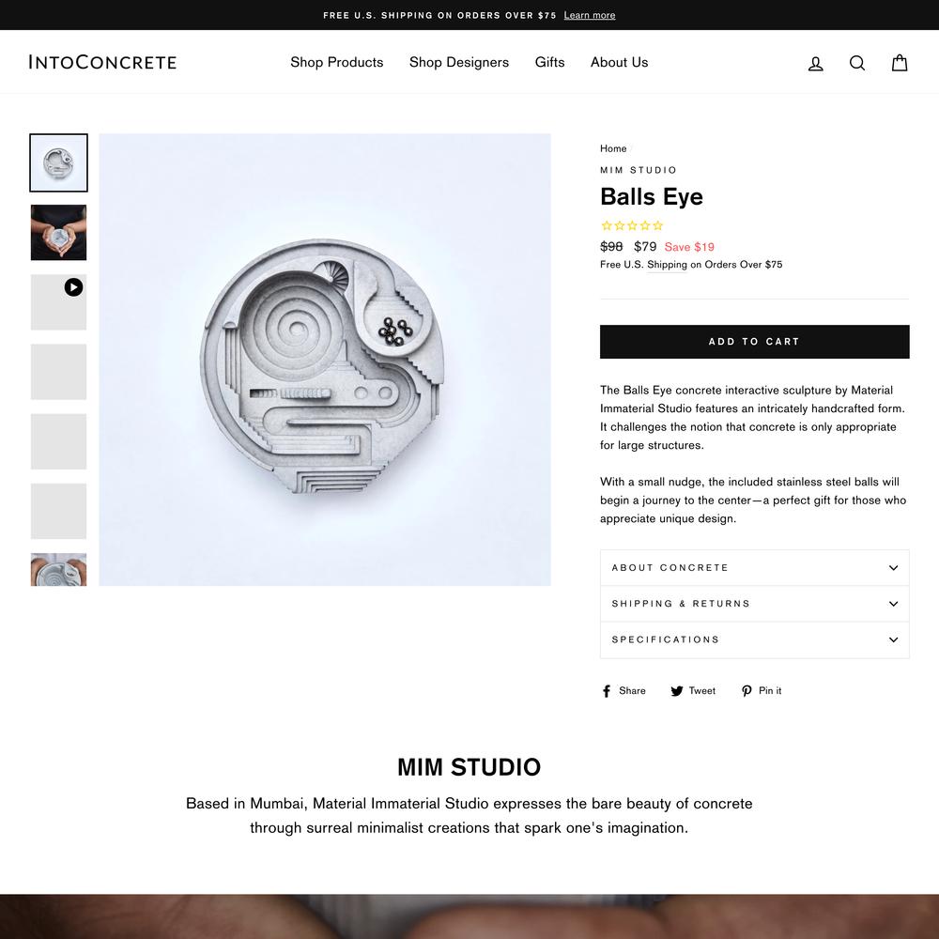939x939 pixels.
Task: Go to Home breadcrumb link
Action: coord(613,148)
